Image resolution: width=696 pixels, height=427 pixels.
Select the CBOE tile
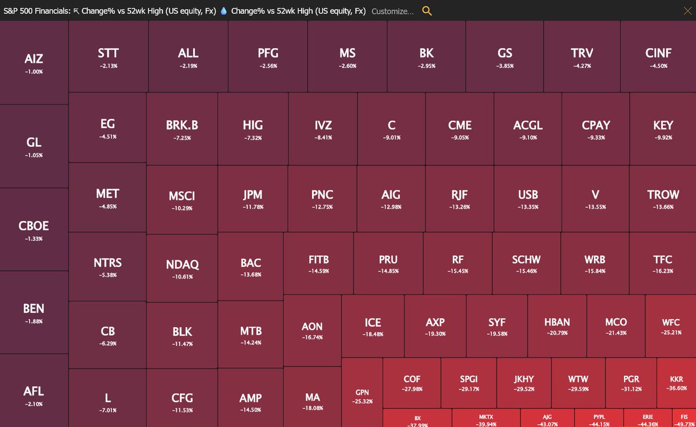(x=34, y=230)
